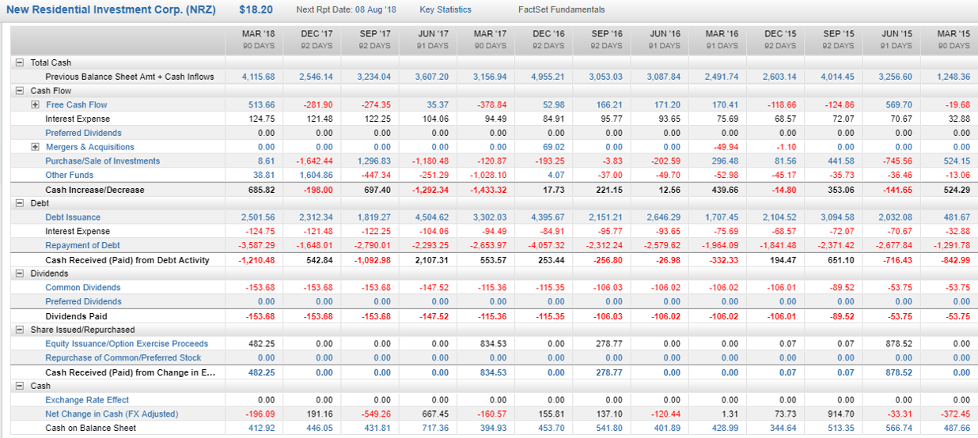The image size is (978, 438).
Task: Click the 2,107.31 Debt Activity value
Action: (x=431, y=260)
